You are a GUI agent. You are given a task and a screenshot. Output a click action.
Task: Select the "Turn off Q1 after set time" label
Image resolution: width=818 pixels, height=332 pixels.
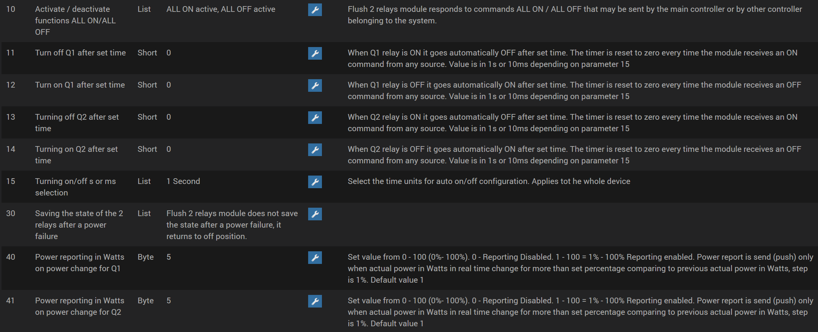[x=80, y=53]
